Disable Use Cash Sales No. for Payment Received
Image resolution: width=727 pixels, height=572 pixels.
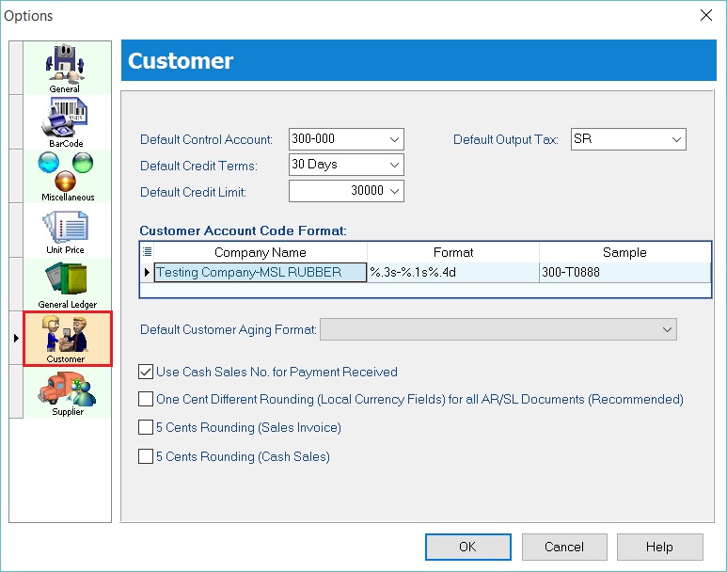click(x=146, y=372)
